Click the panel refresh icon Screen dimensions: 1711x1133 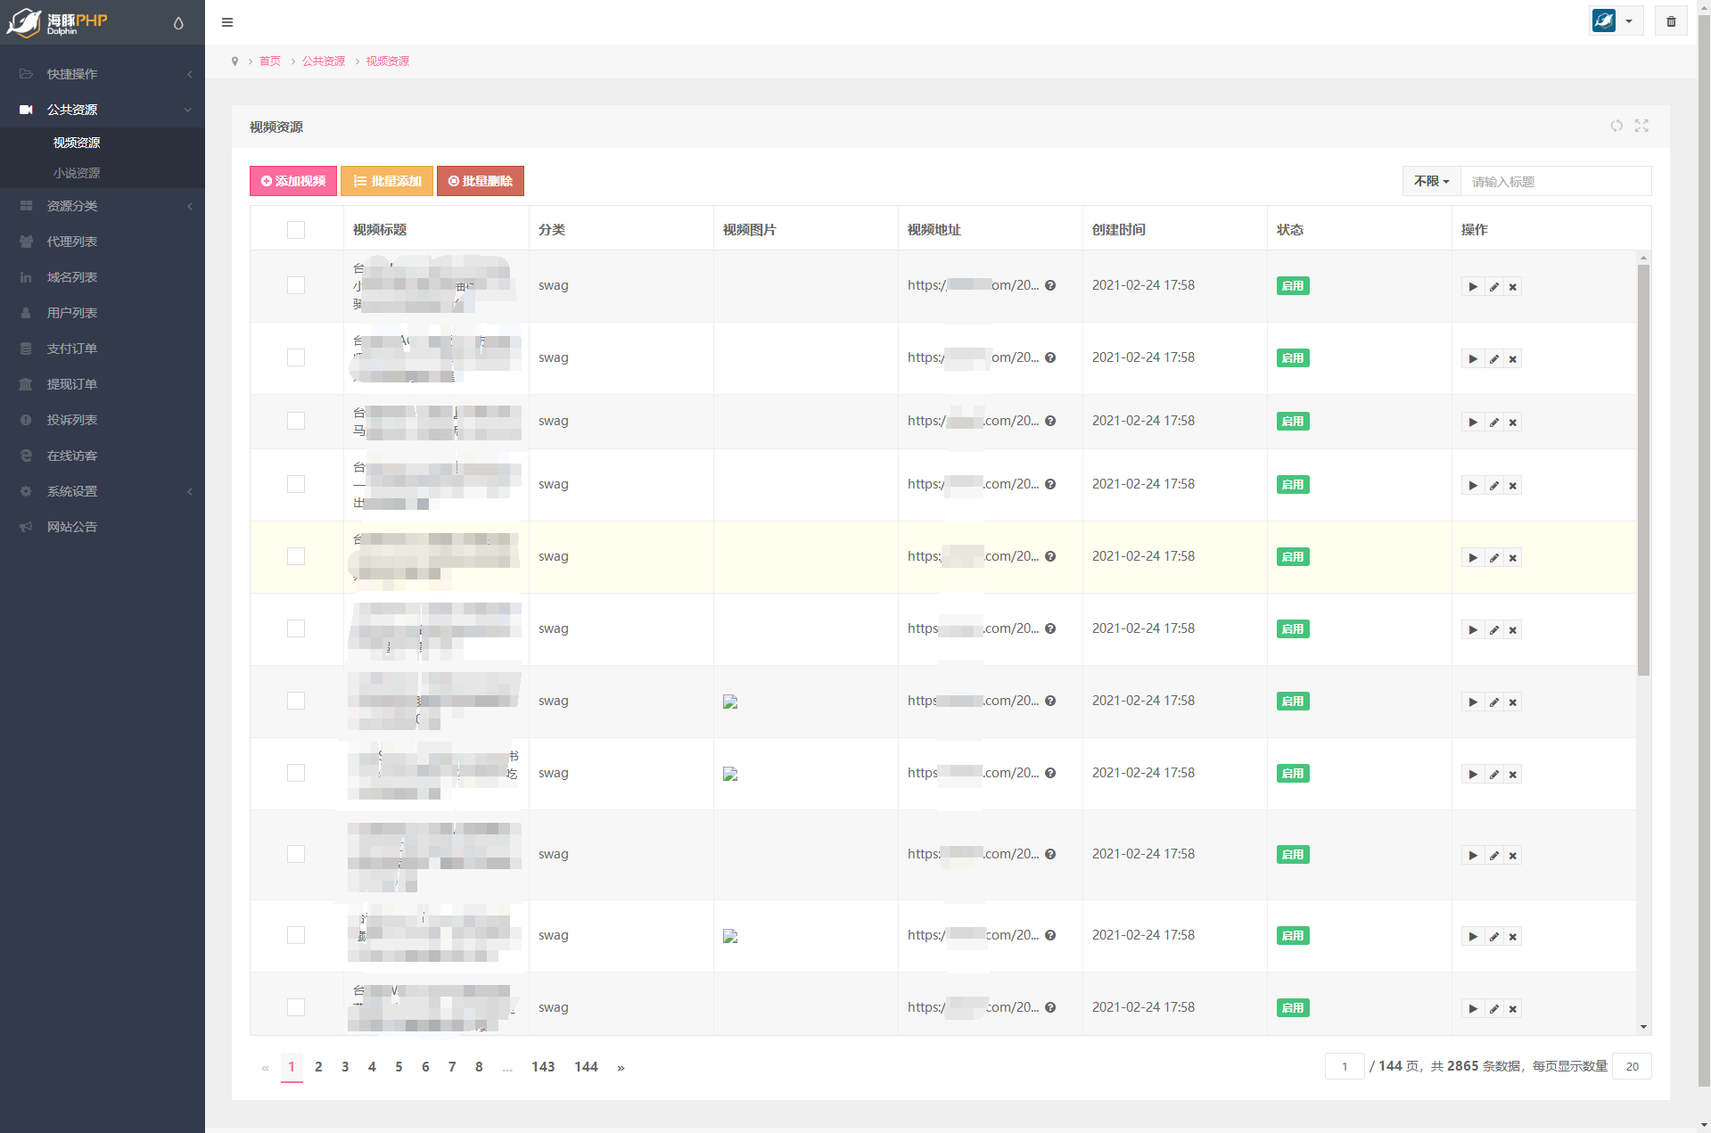click(1616, 127)
